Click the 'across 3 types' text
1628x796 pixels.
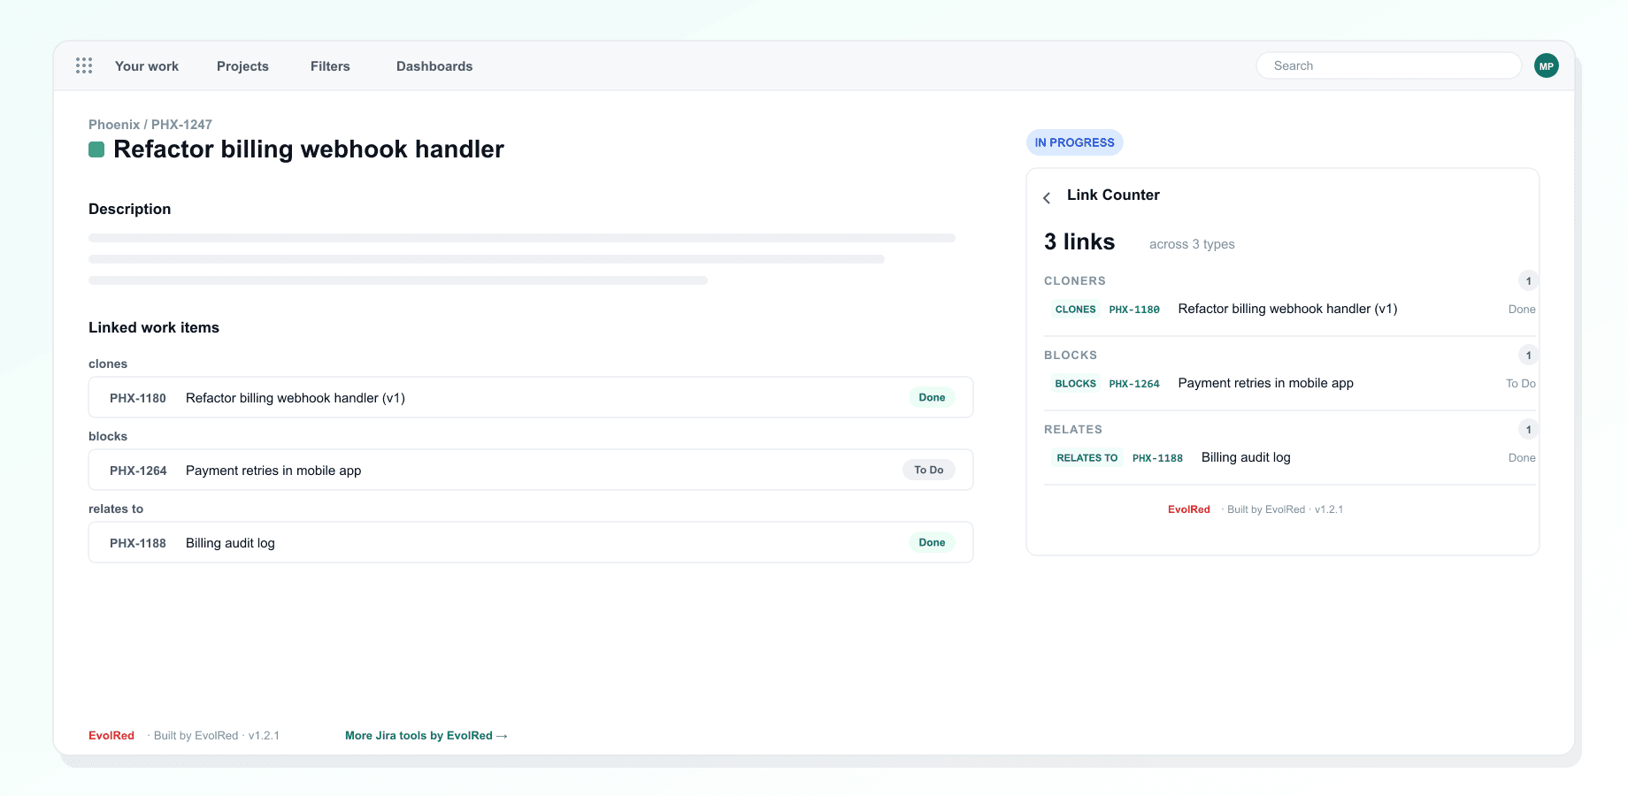click(1192, 244)
